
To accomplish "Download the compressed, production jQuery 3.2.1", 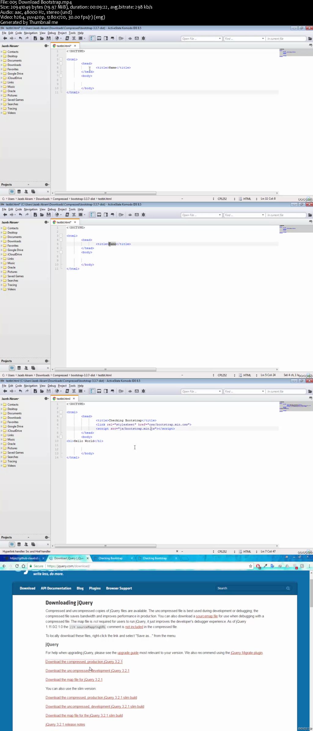I will click(84, 661).
